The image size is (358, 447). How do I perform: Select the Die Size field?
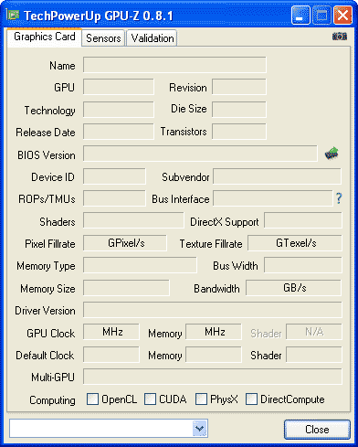(239, 110)
